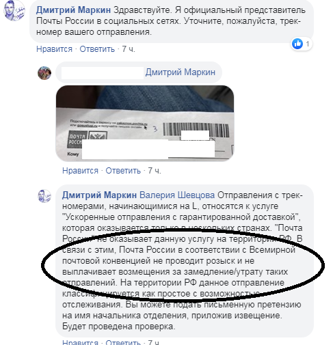The height and width of the screenshot is (345, 333).
Task: Open Дмитрий Маркин avatar on top comment
Action: click(x=14, y=10)
